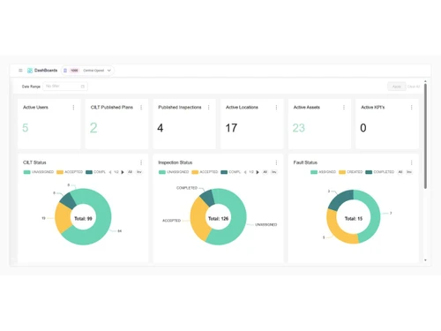Toggle COMPL legend in Inspection Status
This screenshot has height=331, width=441.
pyautogui.click(x=230, y=172)
